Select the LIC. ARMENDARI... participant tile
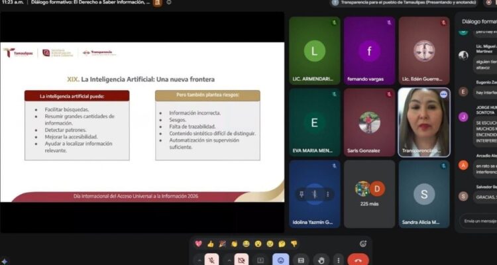497x265 pixels. [315, 51]
